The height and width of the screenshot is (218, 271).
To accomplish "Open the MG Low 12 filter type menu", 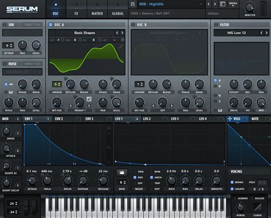I will [x=237, y=33].
